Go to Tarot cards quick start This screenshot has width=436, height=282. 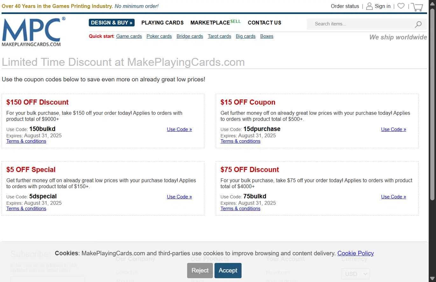219,36
